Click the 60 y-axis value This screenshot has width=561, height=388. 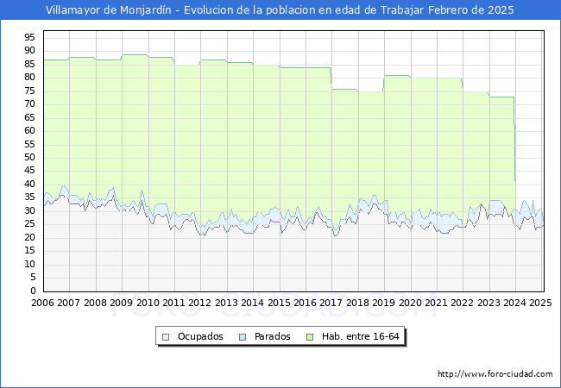pos(29,131)
